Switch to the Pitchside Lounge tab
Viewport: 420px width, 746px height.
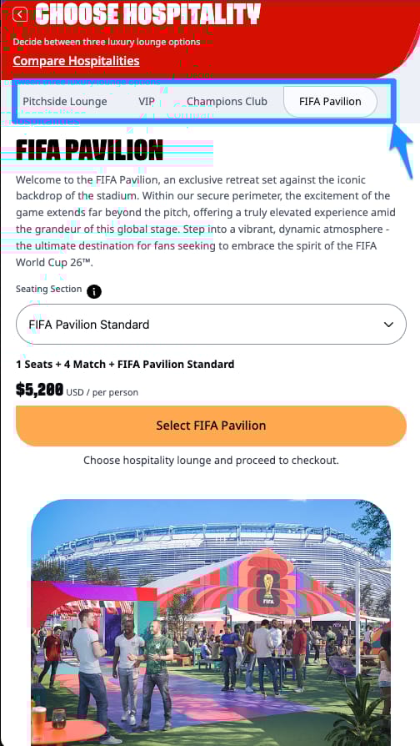coord(65,101)
